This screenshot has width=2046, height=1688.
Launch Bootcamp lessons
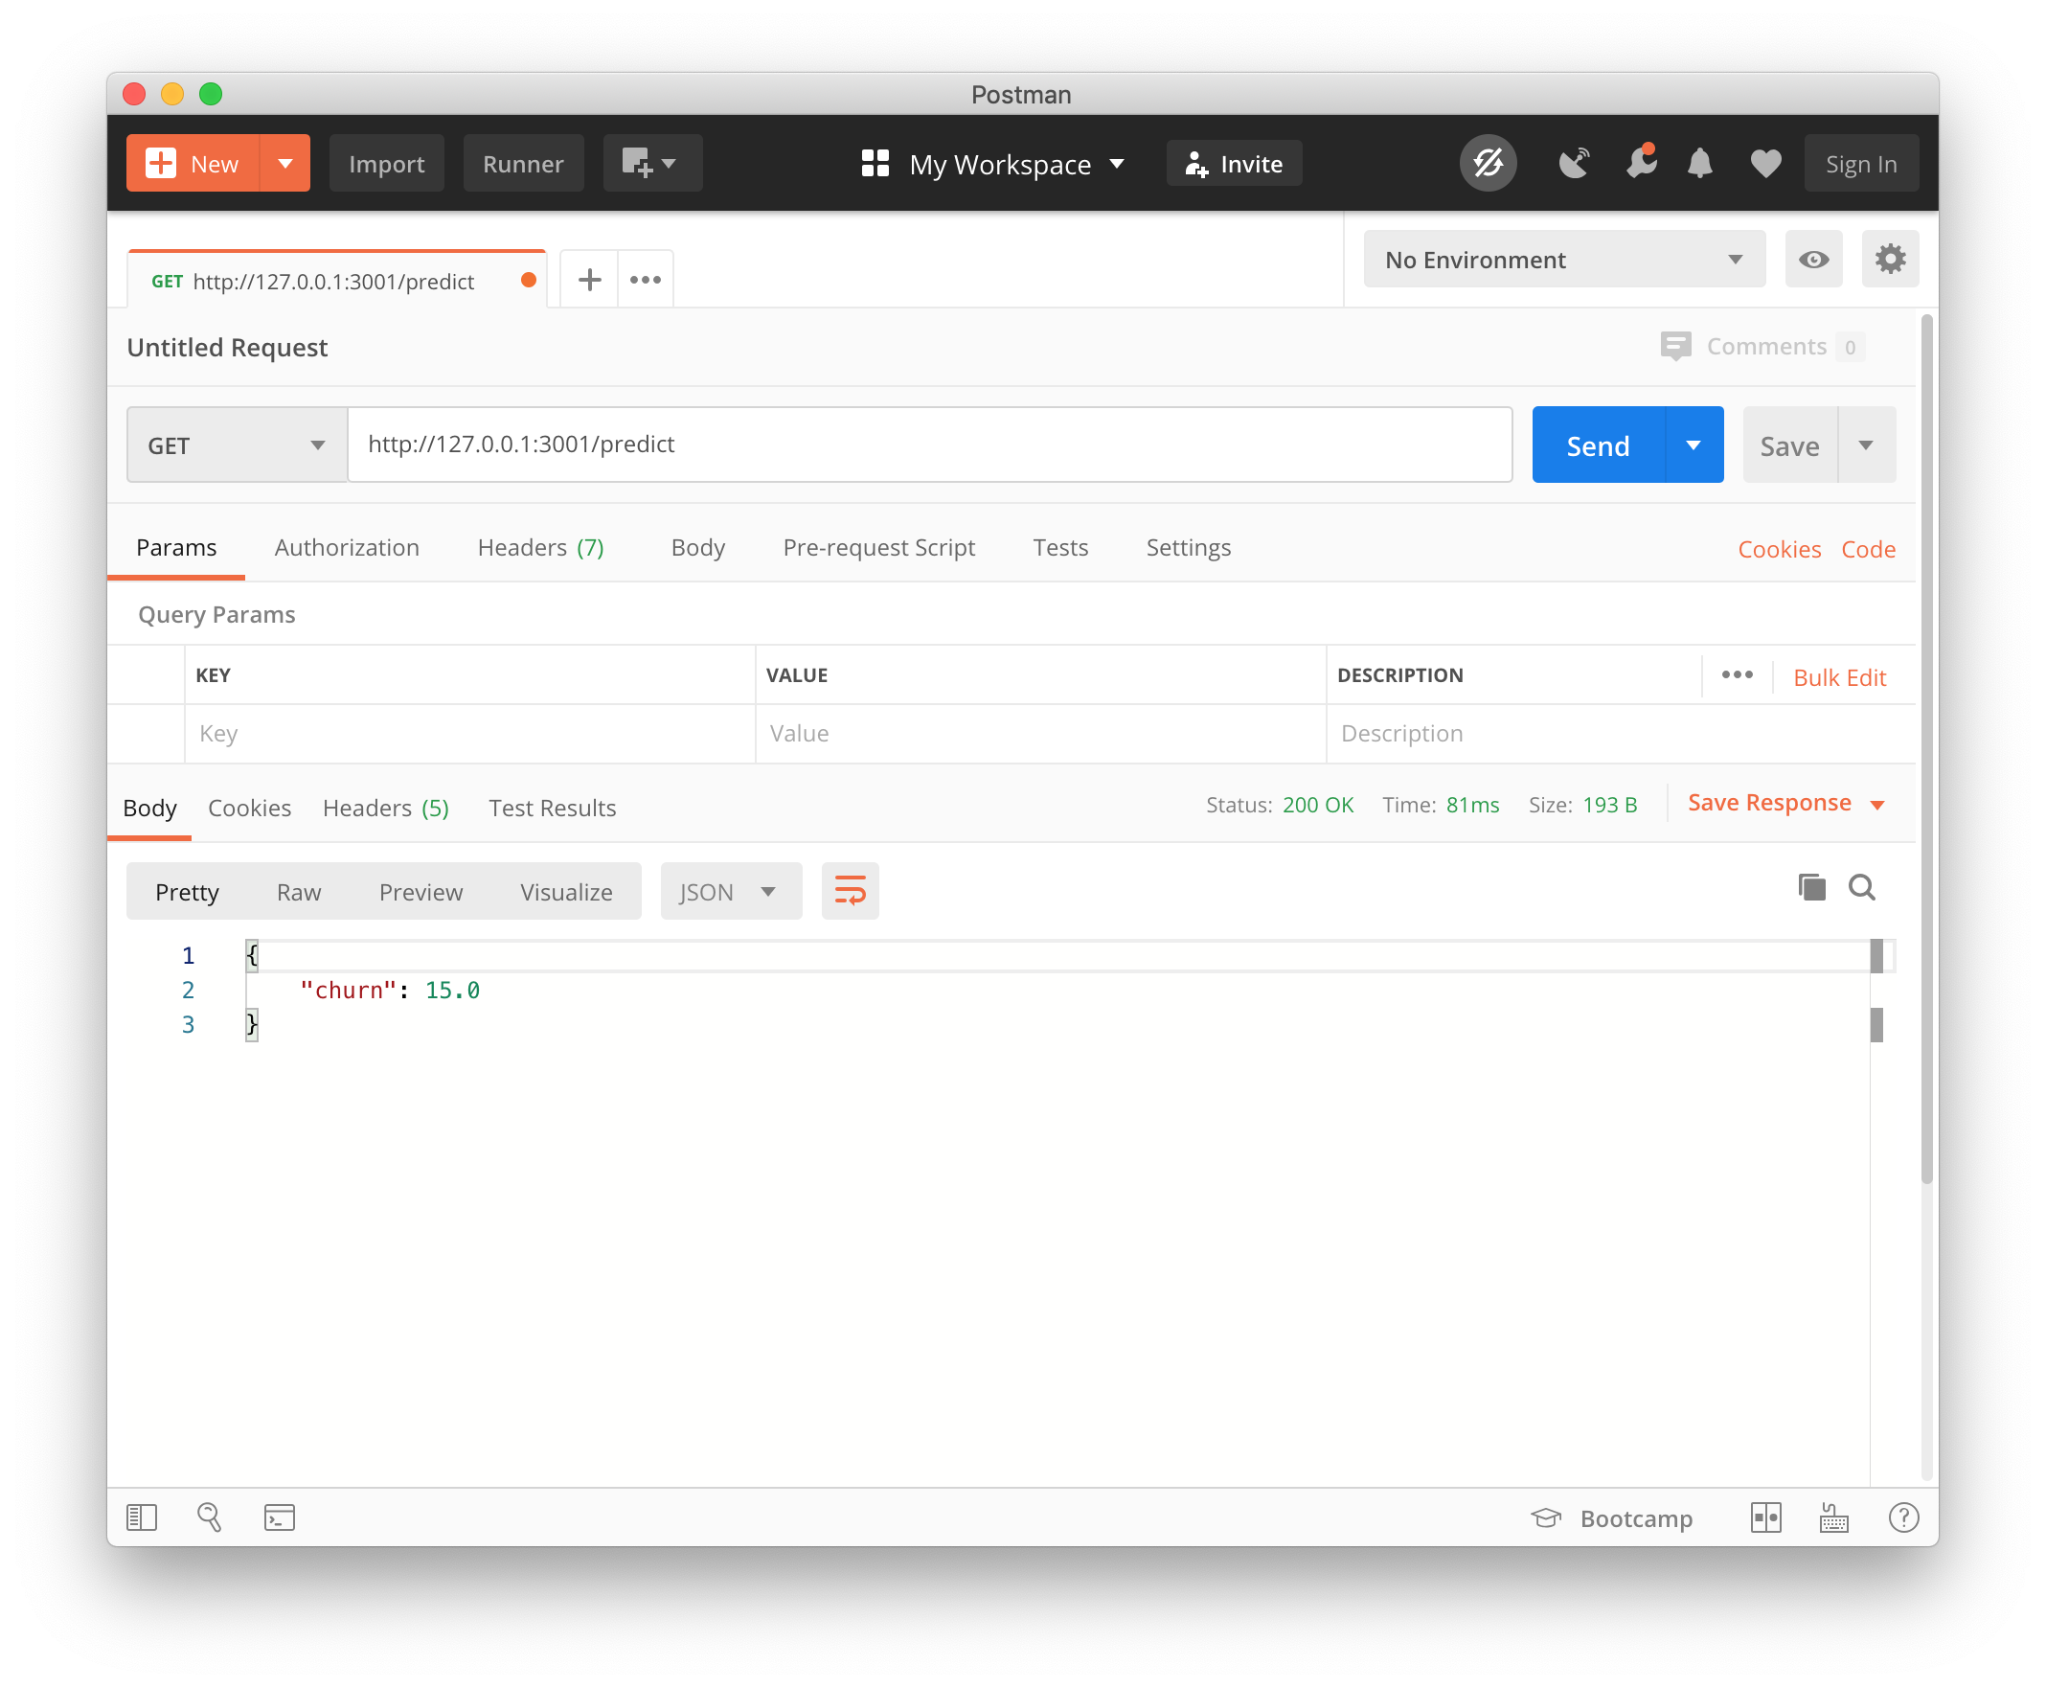1611,1517
